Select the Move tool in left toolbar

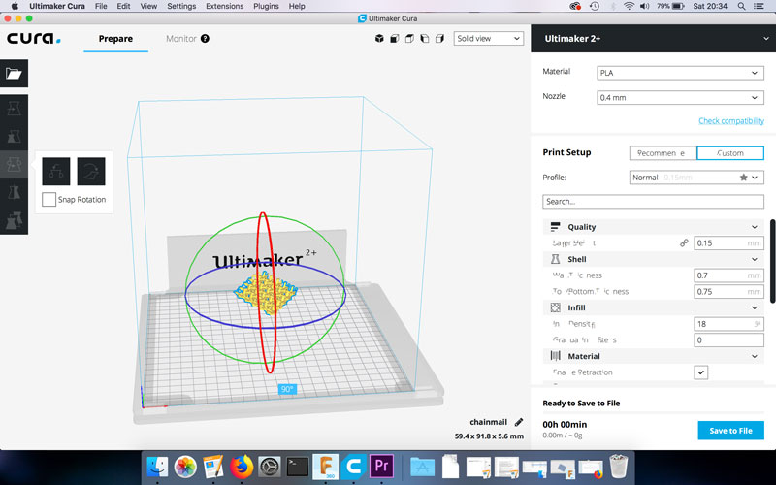click(14, 109)
